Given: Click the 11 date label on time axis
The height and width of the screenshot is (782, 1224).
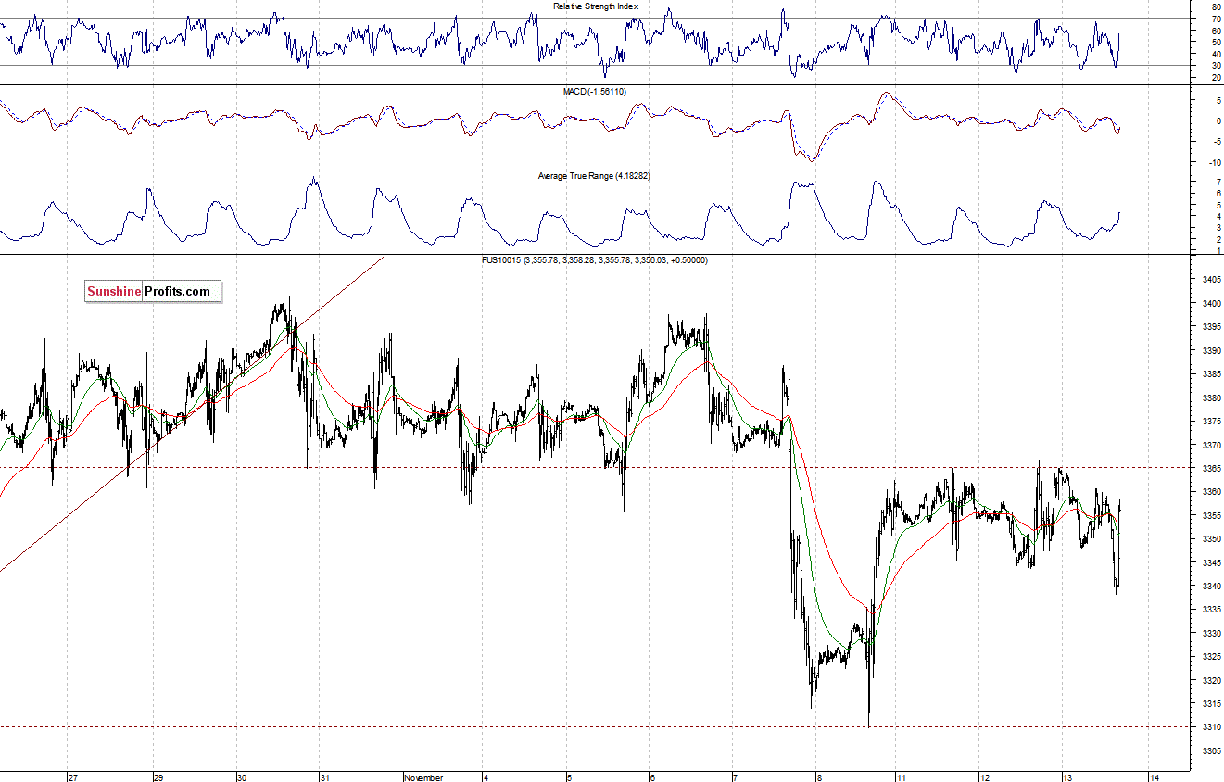Looking at the screenshot, I should click(x=901, y=777).
